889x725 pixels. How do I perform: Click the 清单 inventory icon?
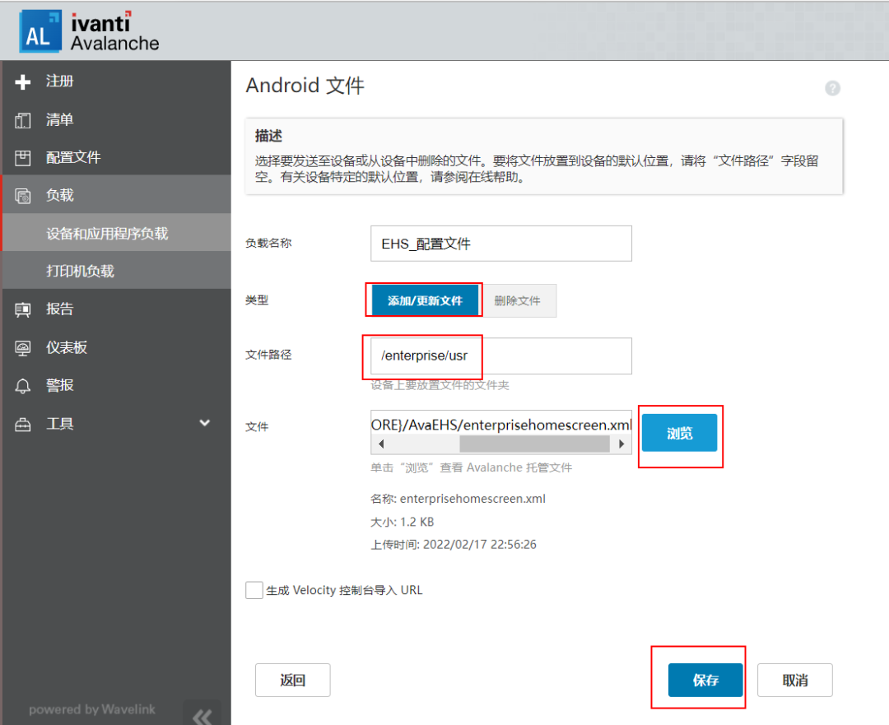pos(23,120)
